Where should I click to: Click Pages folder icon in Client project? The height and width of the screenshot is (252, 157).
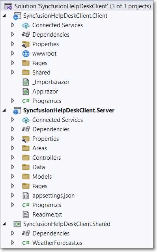click(x=26, y=63)
